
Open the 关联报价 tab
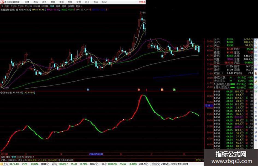coord(12,160)
